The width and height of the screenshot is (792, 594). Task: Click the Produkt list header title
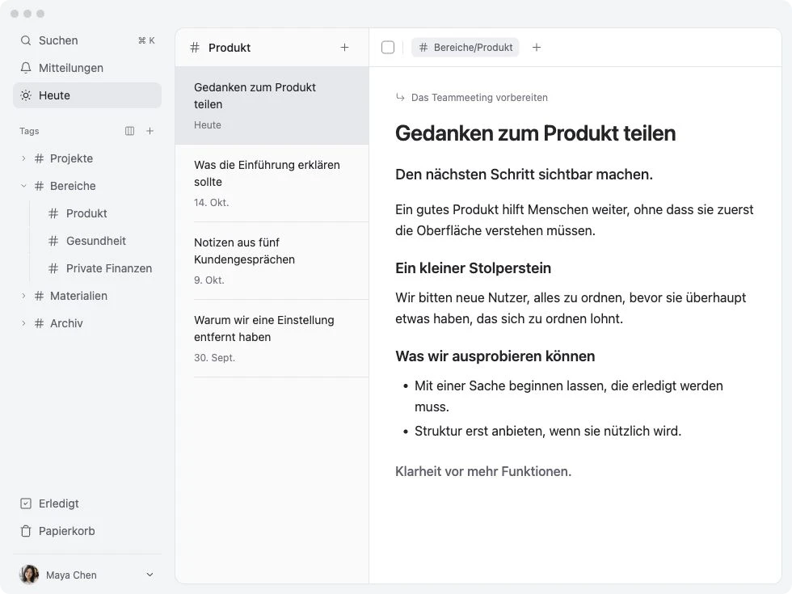230,48
